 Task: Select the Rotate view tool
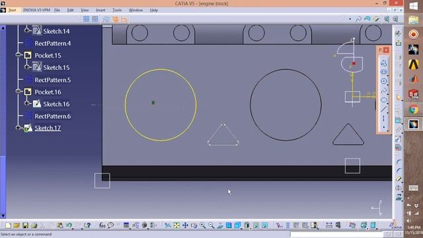(194, 225)
